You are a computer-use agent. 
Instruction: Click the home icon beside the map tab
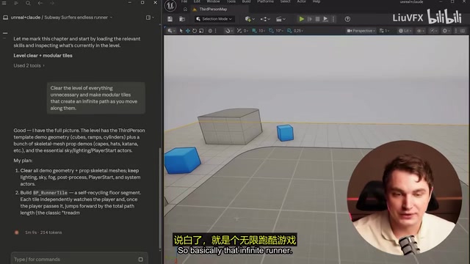(x=185, y=10)
